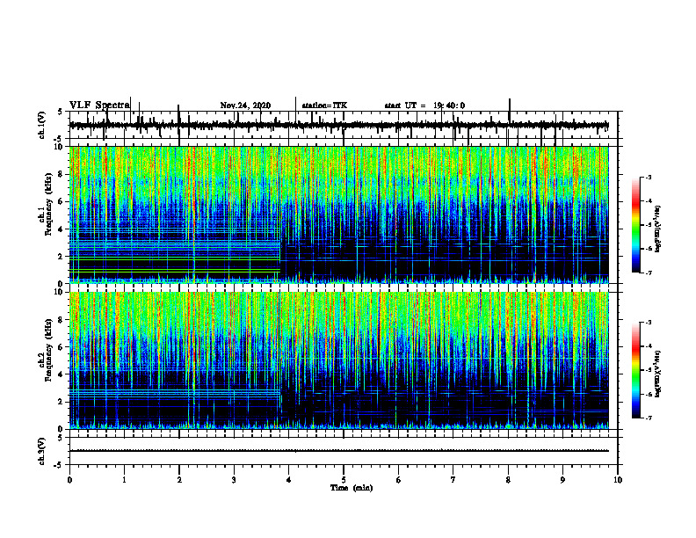Click the "Time (min)" axis title
Screen dimensions: 696x538
[352, 488]
